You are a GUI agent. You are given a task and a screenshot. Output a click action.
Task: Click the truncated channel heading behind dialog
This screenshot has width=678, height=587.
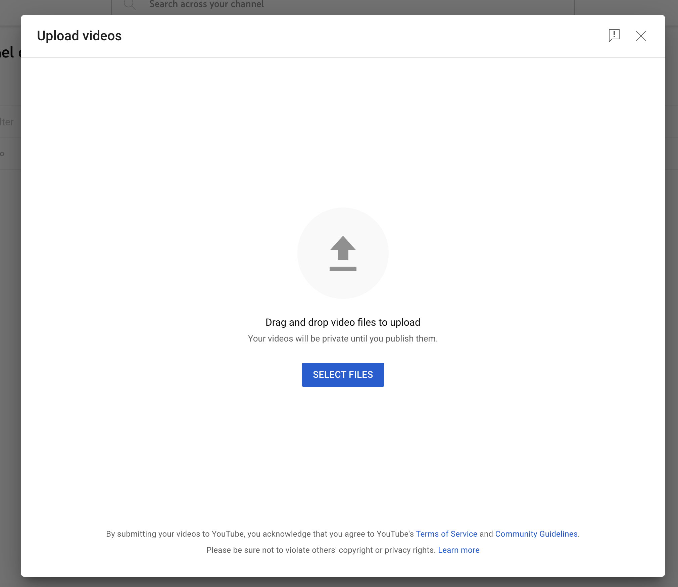(x=8, y=53)
